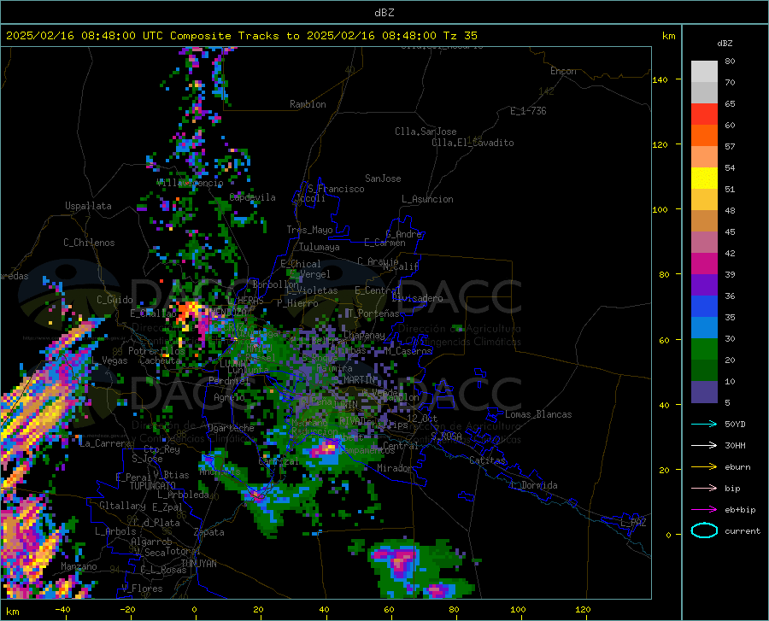
Task: Click the white 30HM arrow legend symbol
Action: click(x=704, y=446)
